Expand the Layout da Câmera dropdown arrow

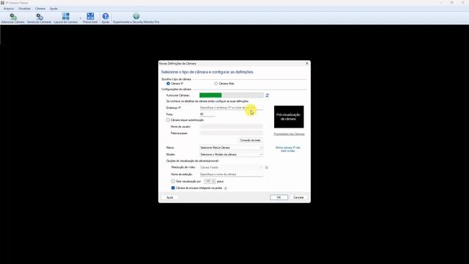[80, 18]
